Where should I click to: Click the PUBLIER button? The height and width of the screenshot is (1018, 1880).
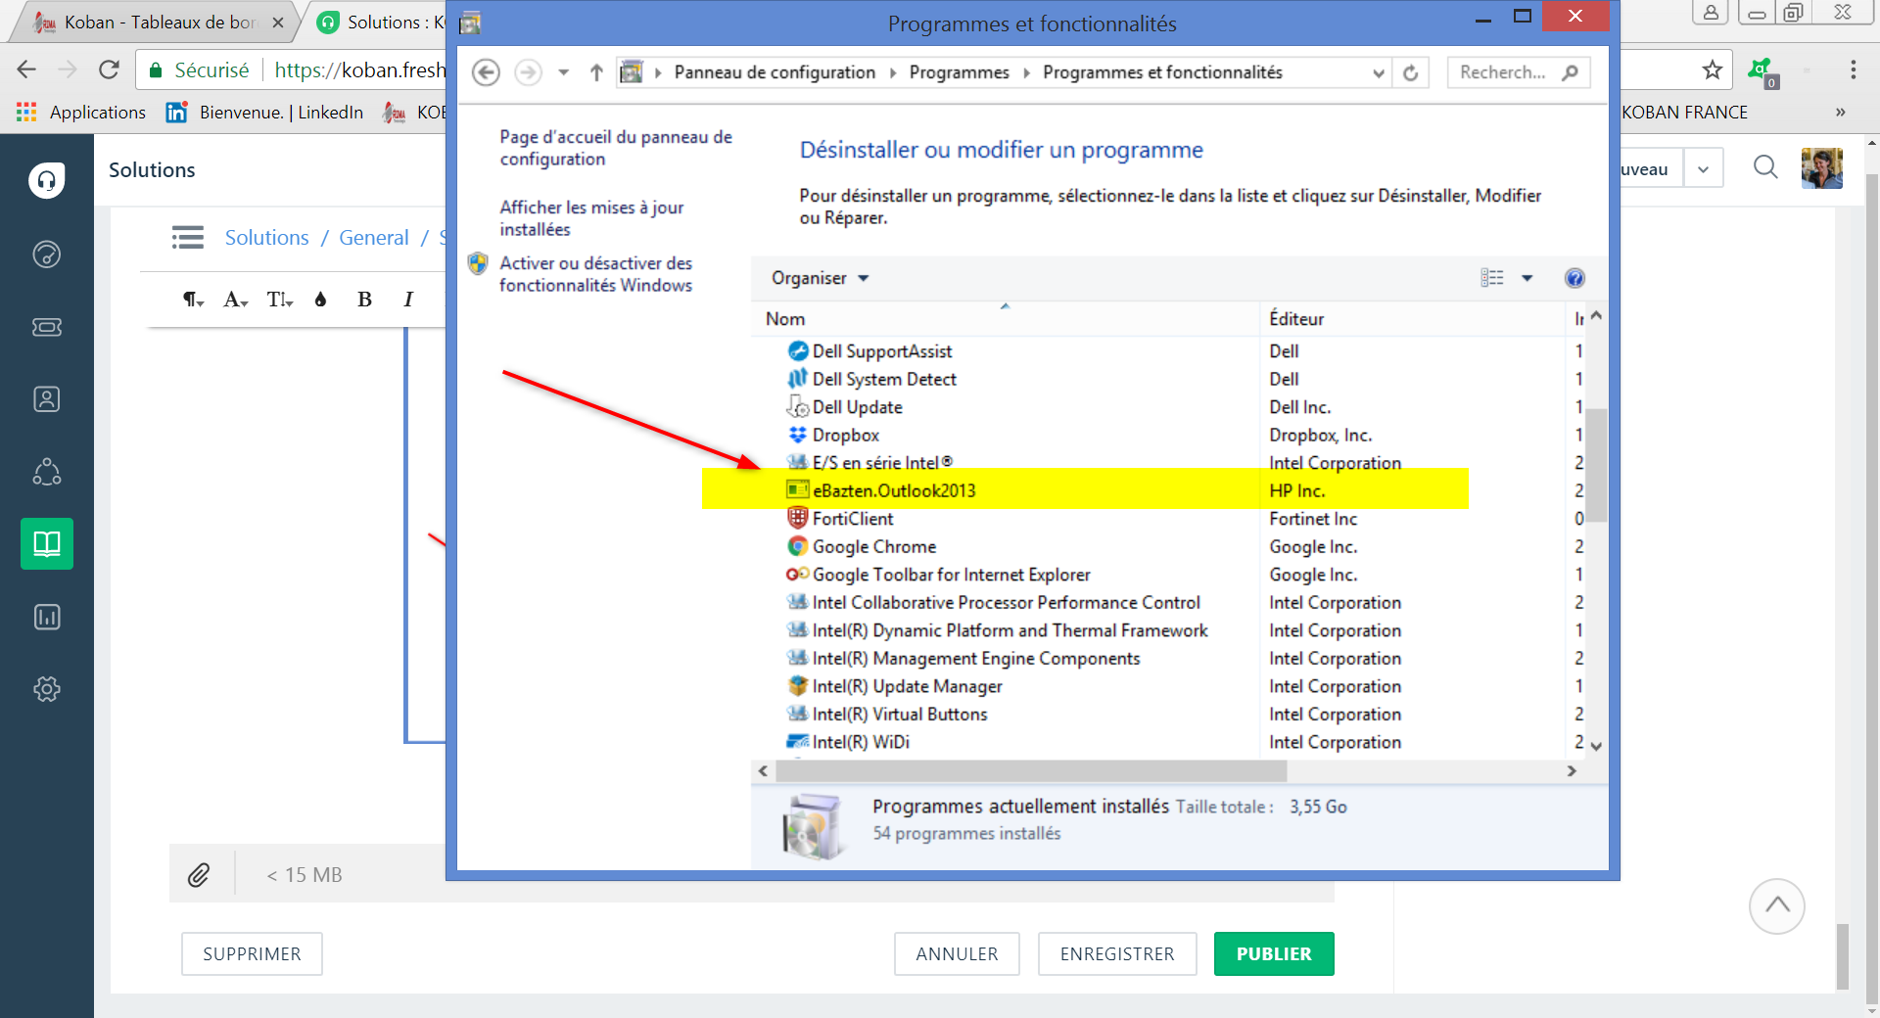(1274, 953)
